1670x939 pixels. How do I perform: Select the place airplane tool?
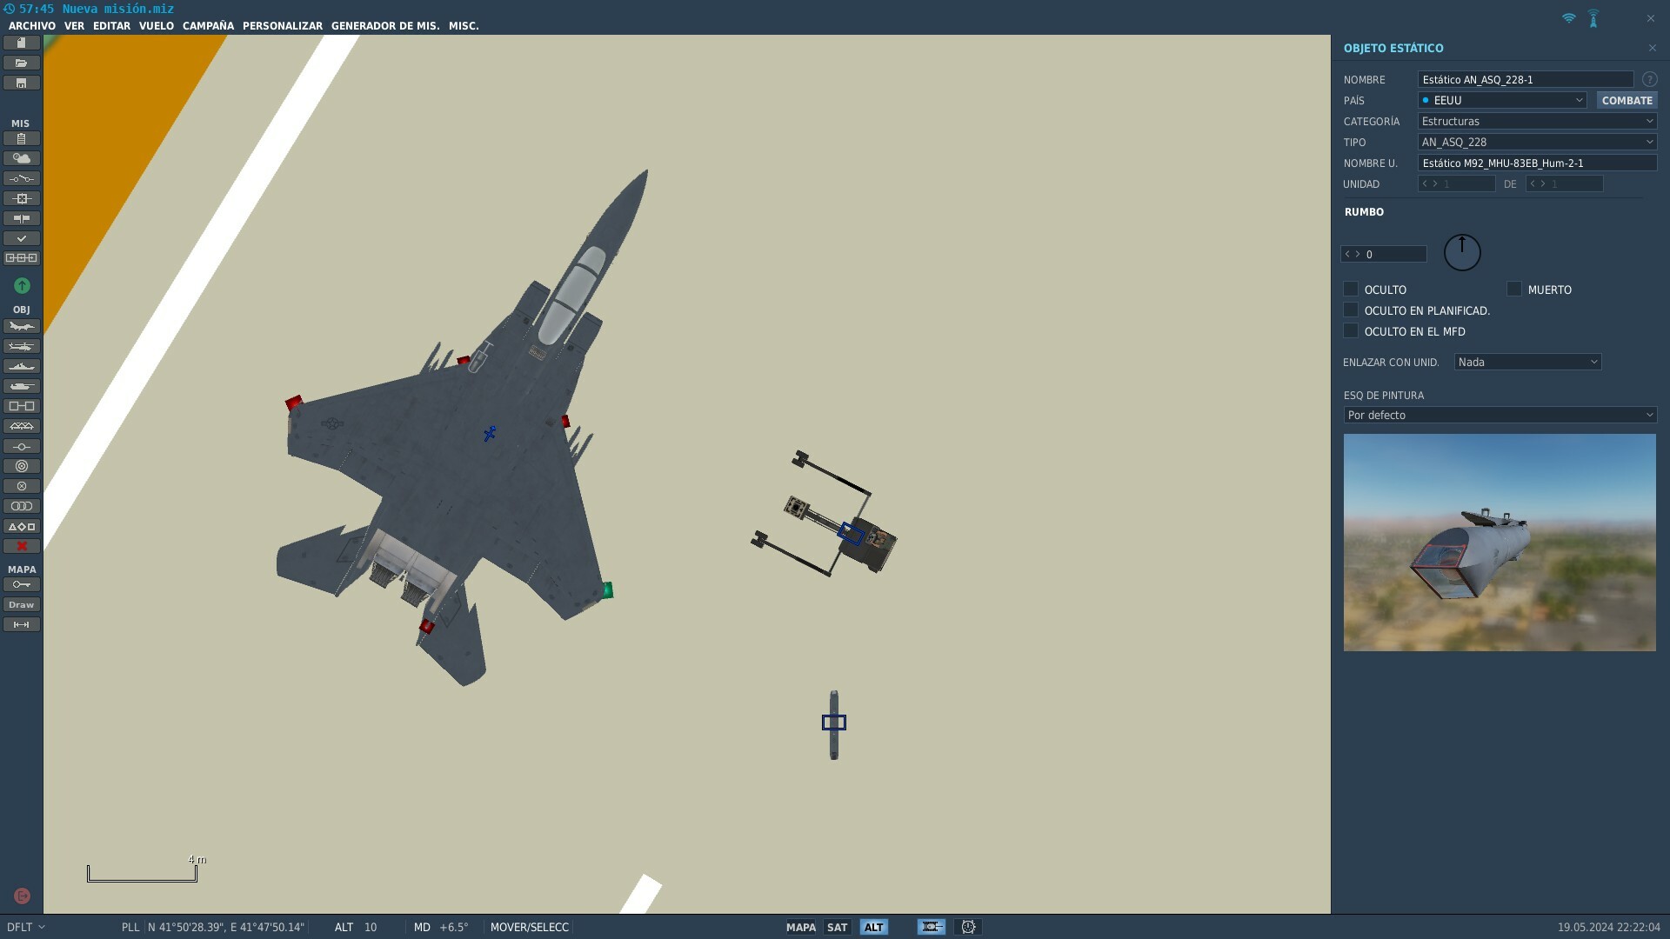tap(21, 326)
